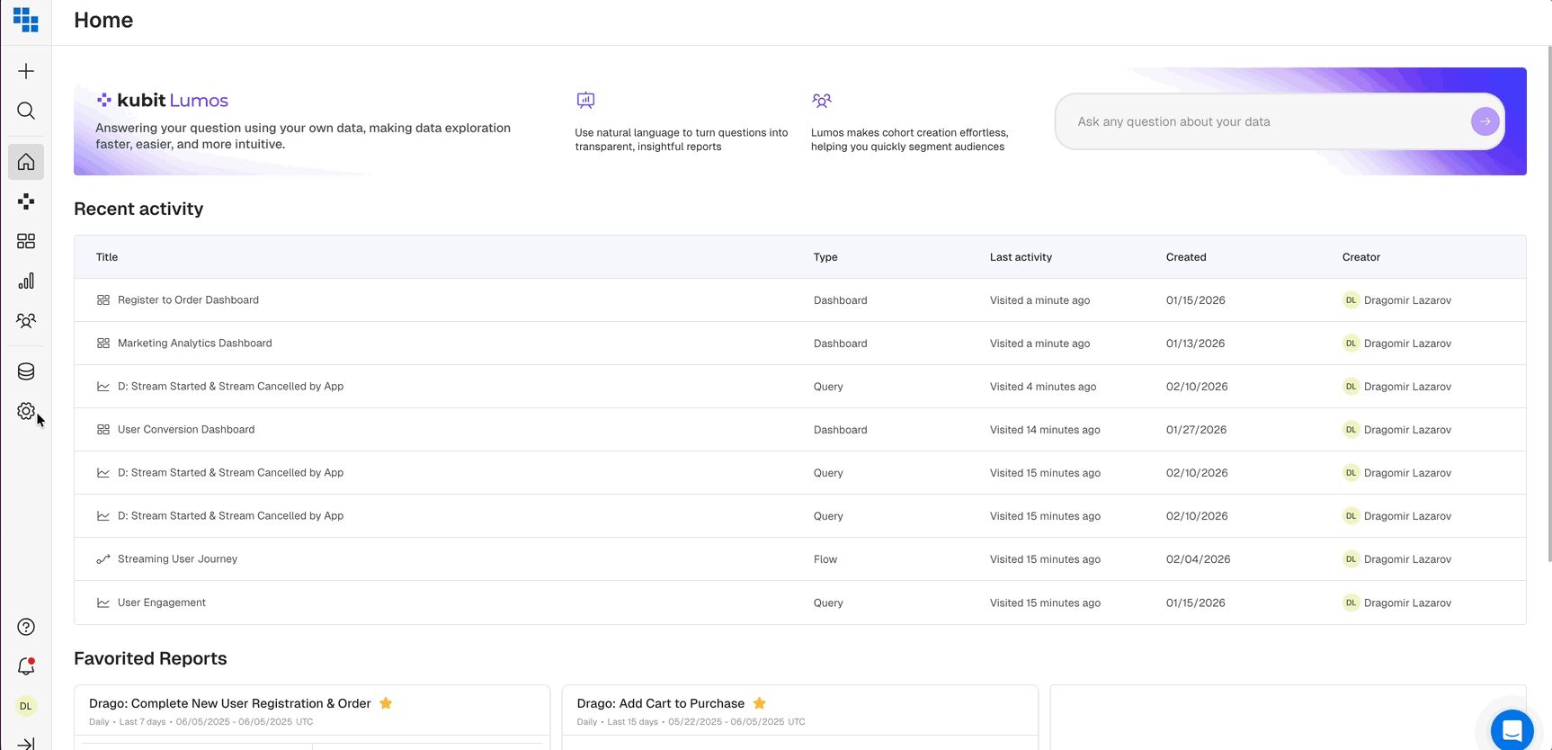The width and height of the screenshot is (1552, 750).
Task: Toggle star on Complete New User Registration report
Action: point(386,703)
